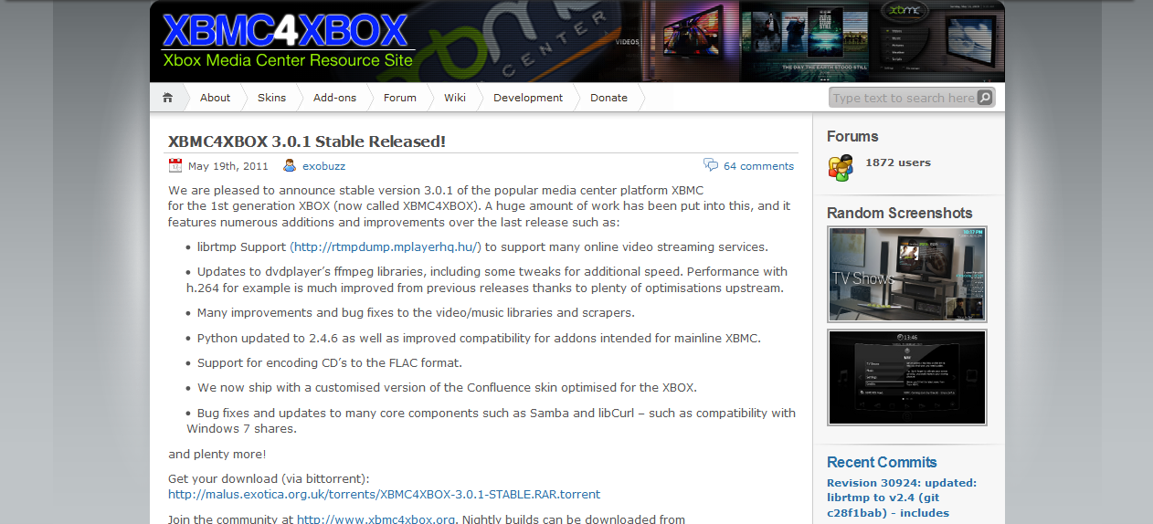Click the XBMC4XBOX site logo
Screen dimensions: 1153x524
(284, 30)
